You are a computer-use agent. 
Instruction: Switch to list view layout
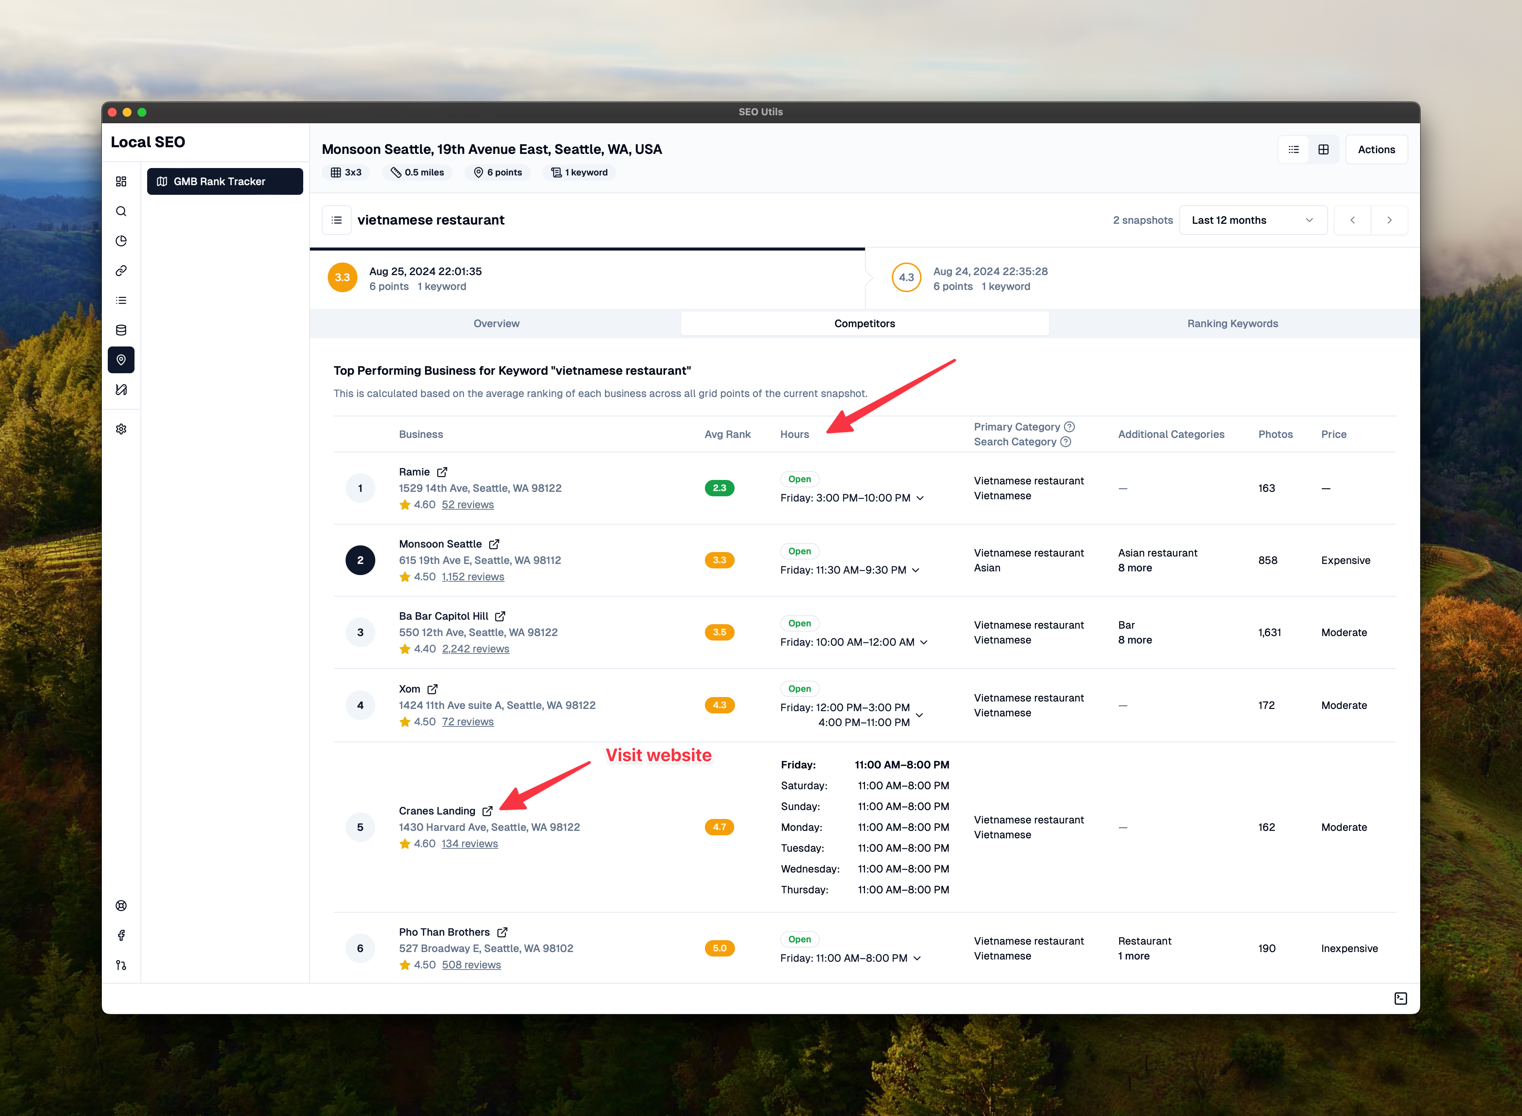pyautogui.click(x=1293, y=149)
